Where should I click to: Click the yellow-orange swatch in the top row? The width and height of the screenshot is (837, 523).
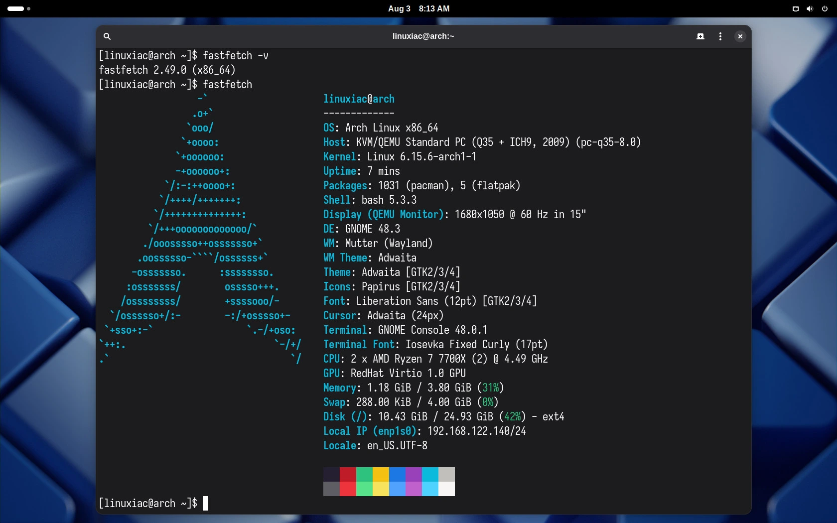[x=381, y=474]
